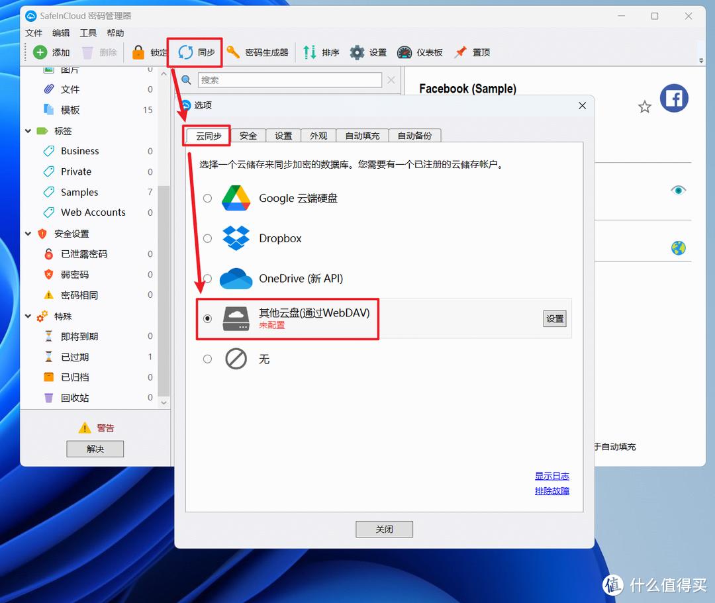Reveal password with the eye icon
Viewport: 715px width, 603px height.
(x=678, y=191)
